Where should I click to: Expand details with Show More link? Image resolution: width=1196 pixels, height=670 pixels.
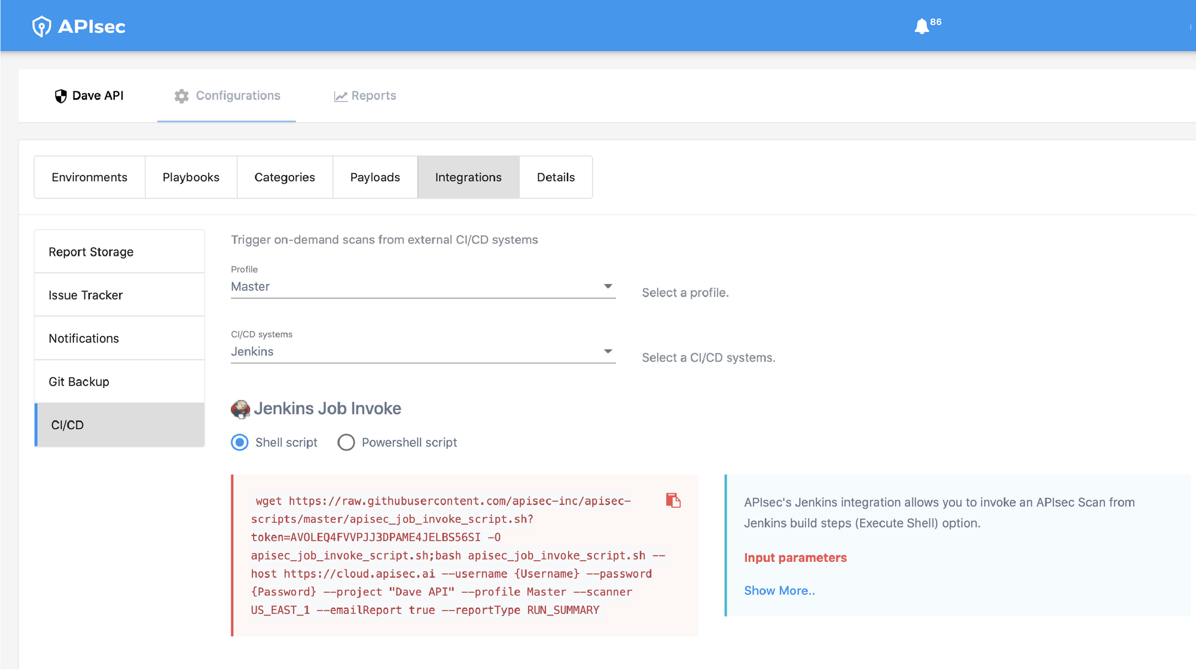(x=779, y=591)
